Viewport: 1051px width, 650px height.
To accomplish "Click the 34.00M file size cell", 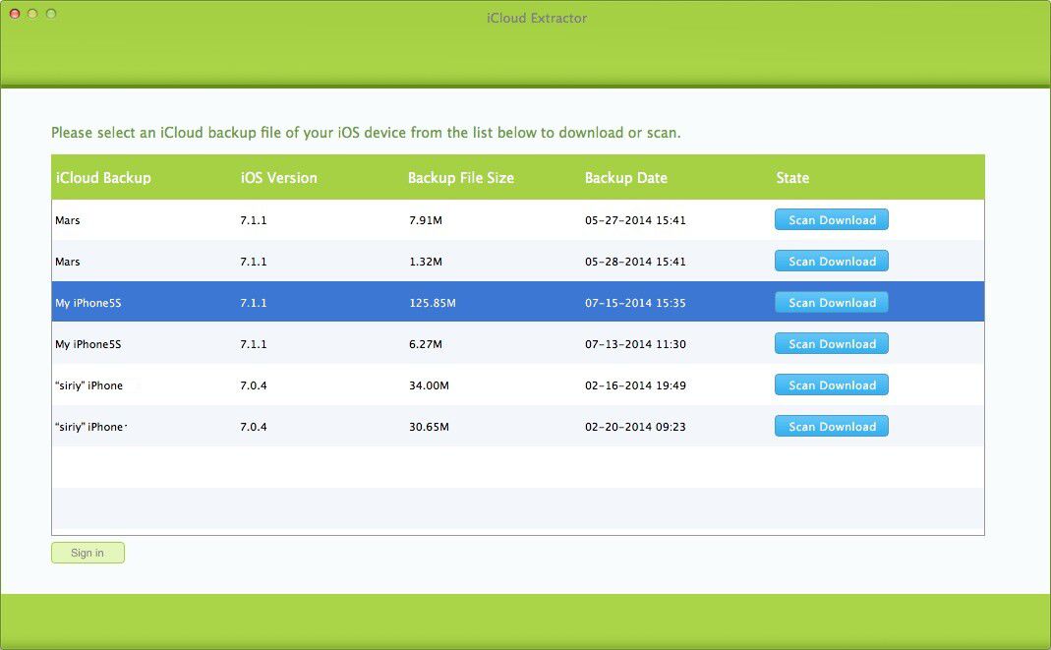I will click(429, 385).
